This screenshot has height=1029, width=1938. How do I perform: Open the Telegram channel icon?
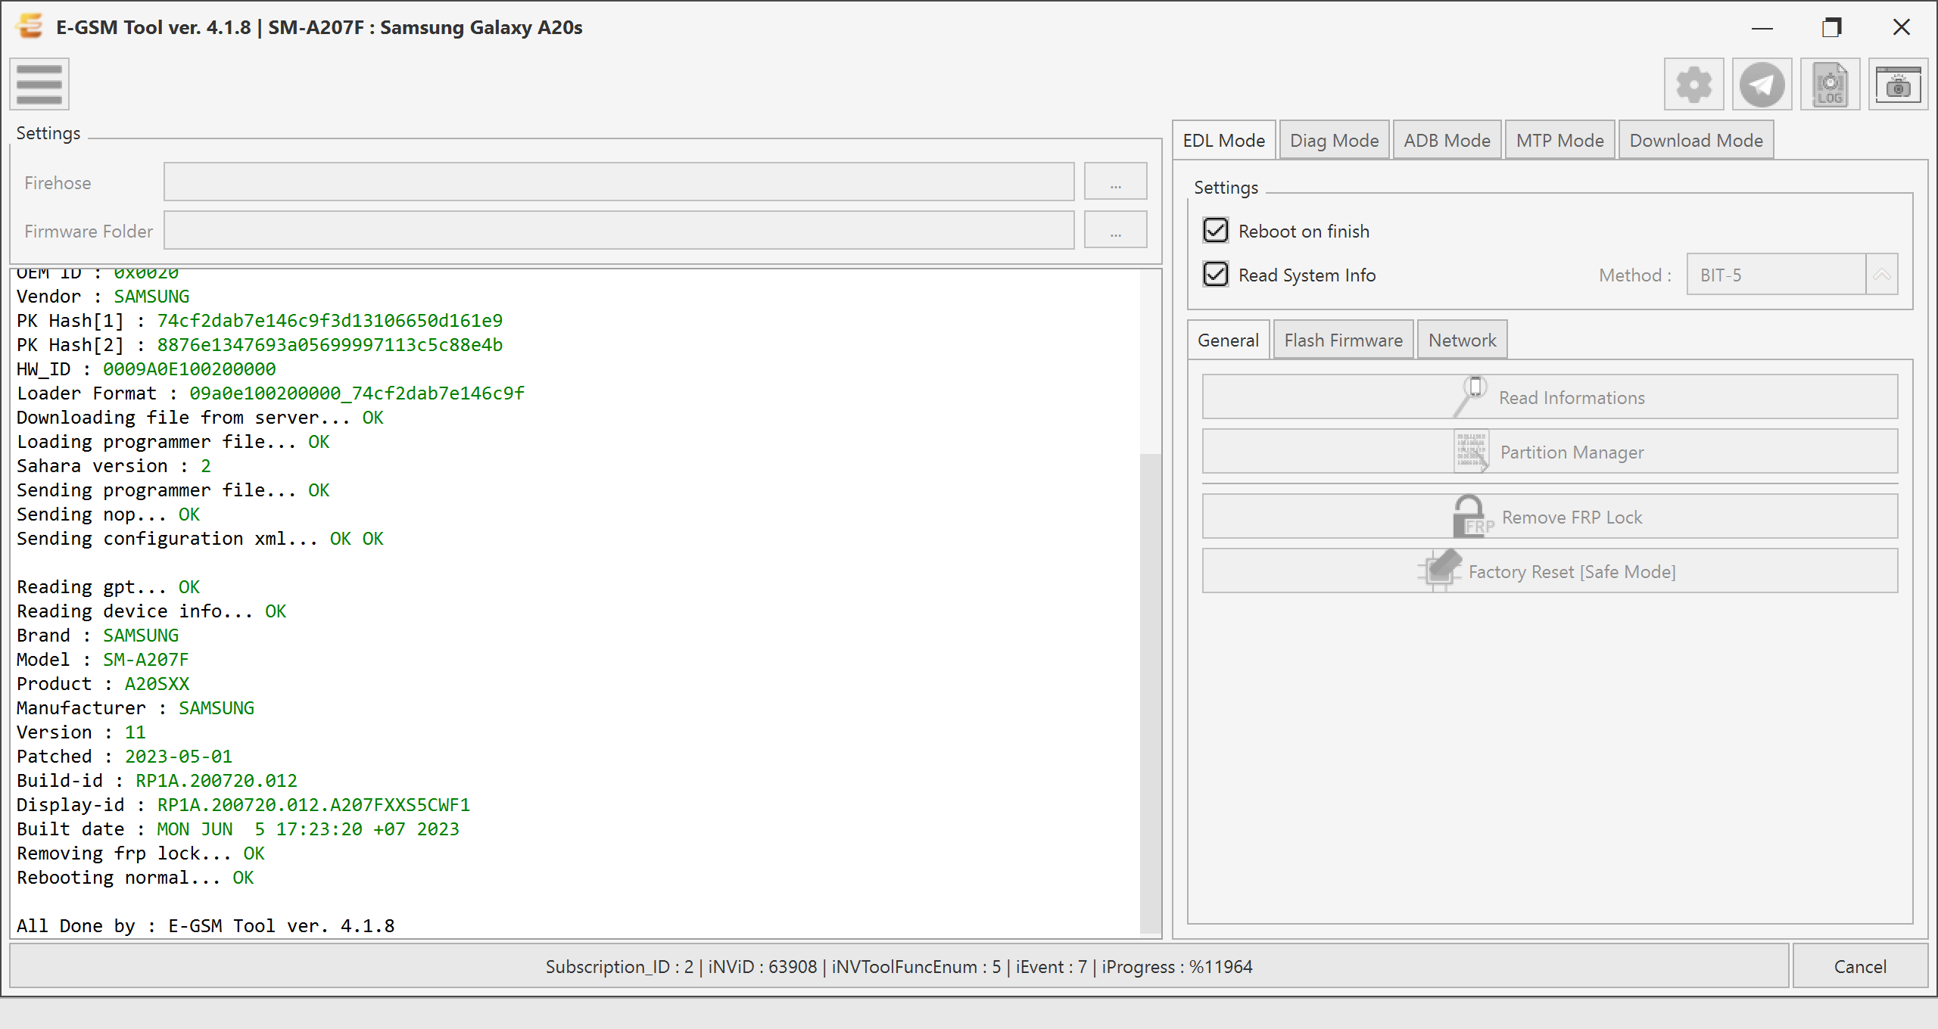[1762, 84]
